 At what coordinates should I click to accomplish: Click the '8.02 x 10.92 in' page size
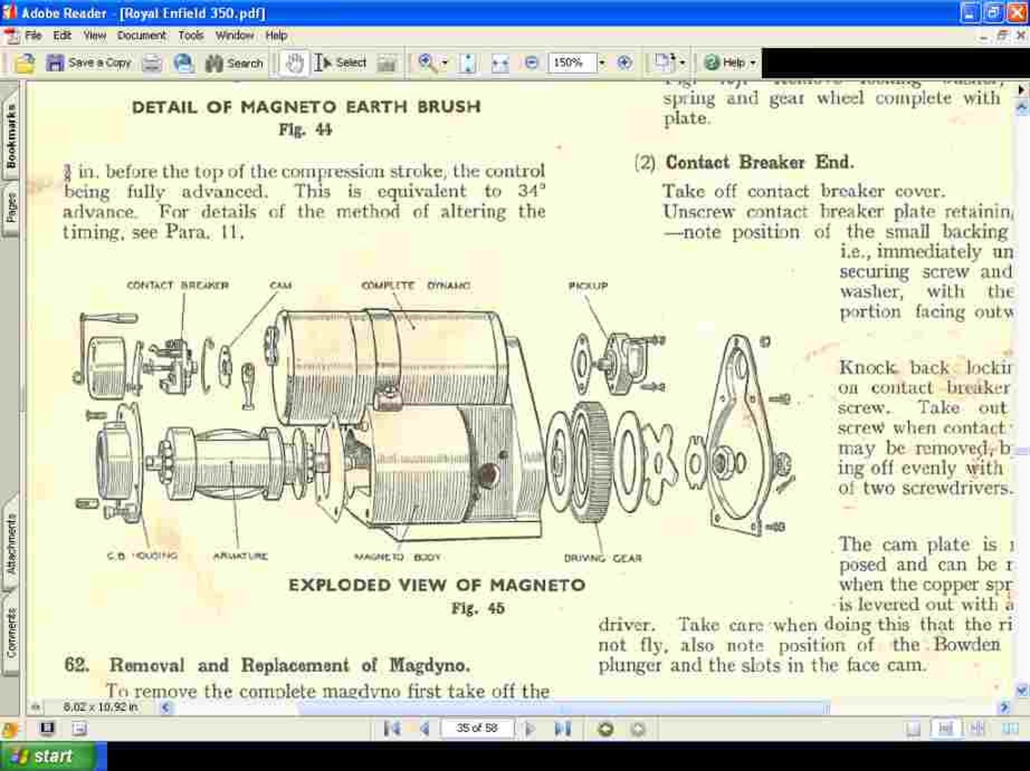pyautogui.click(x=101, y=707)
